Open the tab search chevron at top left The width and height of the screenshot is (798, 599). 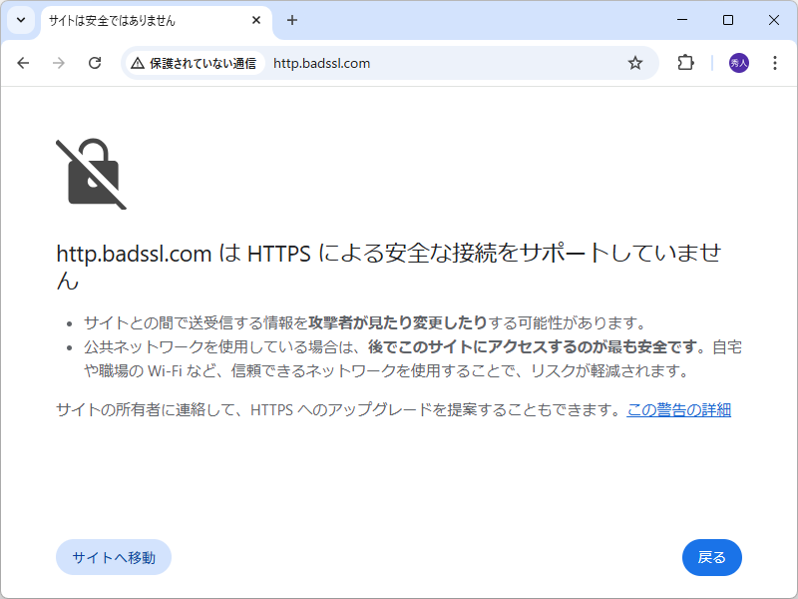click(x=21, y=20)
